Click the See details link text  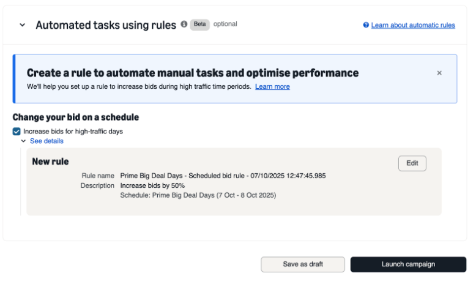pos(46,141)
